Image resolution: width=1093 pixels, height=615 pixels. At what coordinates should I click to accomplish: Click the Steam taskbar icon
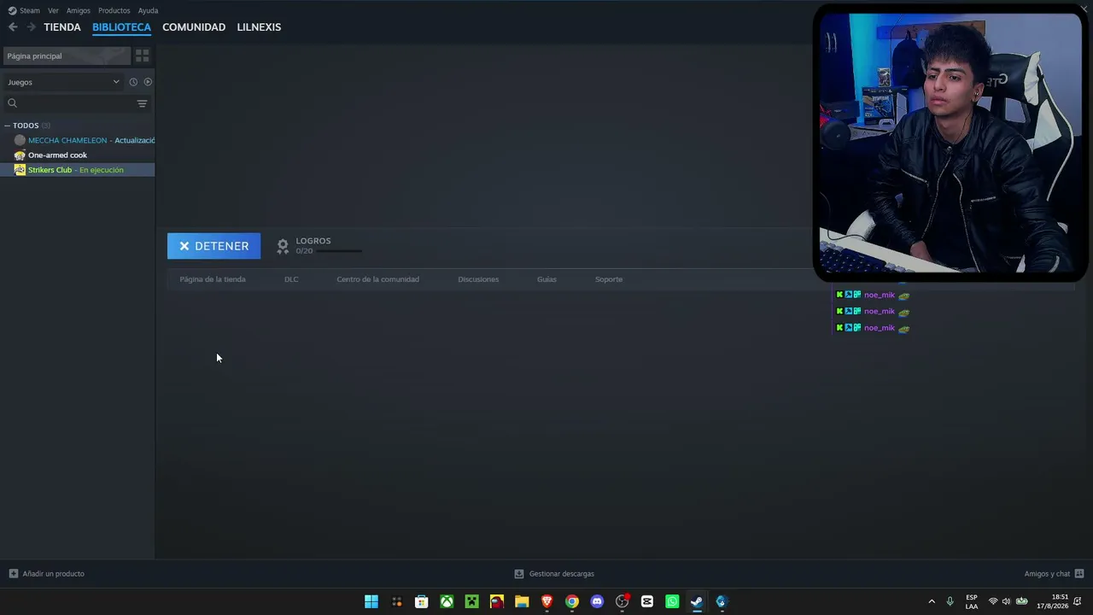point(697,601)
